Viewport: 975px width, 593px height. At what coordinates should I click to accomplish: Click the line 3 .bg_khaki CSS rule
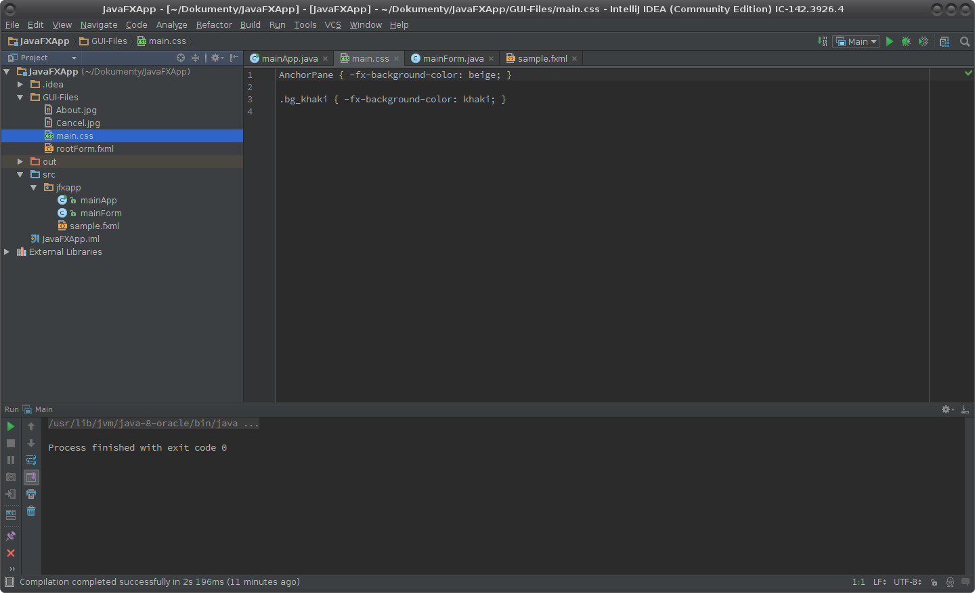point(393,100)
